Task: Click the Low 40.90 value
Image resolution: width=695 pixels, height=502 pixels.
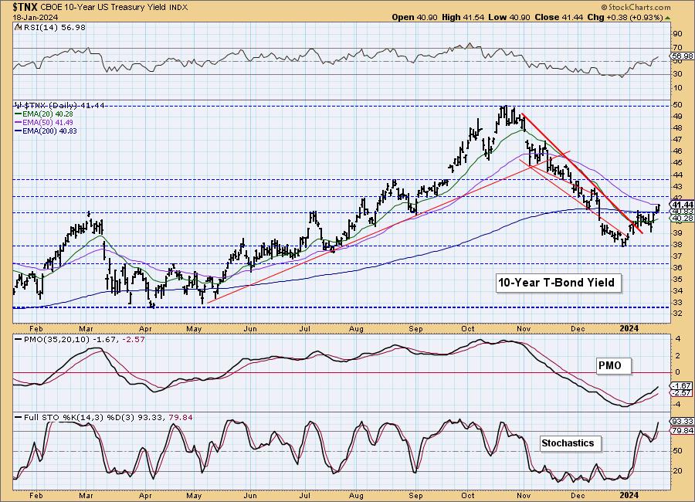Action: pos(509,17)
